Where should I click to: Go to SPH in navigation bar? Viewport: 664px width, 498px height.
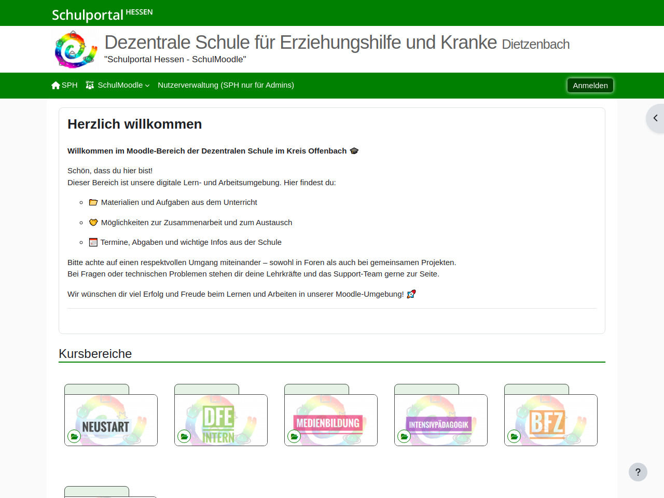[70, 85]
